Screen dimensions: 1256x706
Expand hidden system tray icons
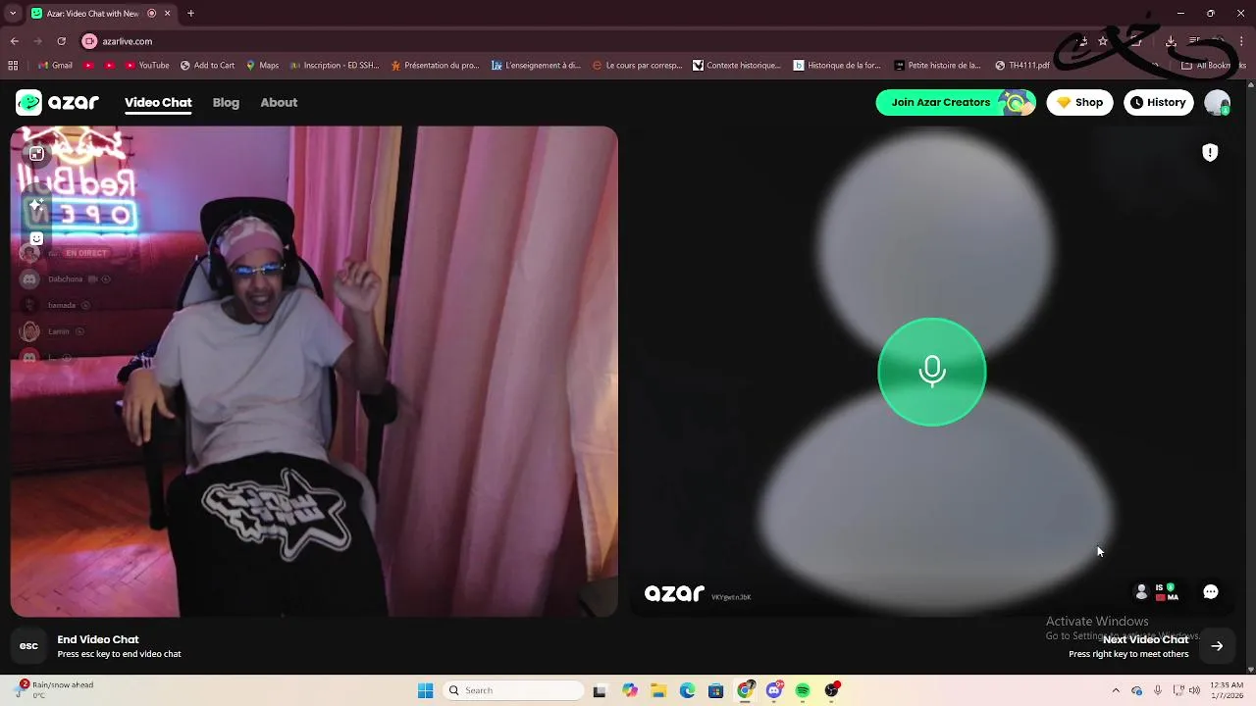1116,690
